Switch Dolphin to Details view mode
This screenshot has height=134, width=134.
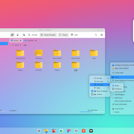pos(24,35)
